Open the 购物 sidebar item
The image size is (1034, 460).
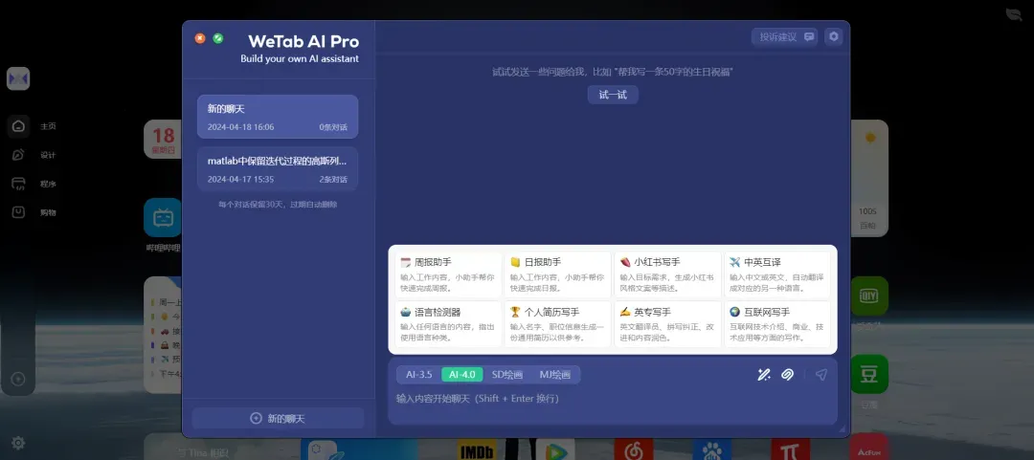[x=33, y=212]
